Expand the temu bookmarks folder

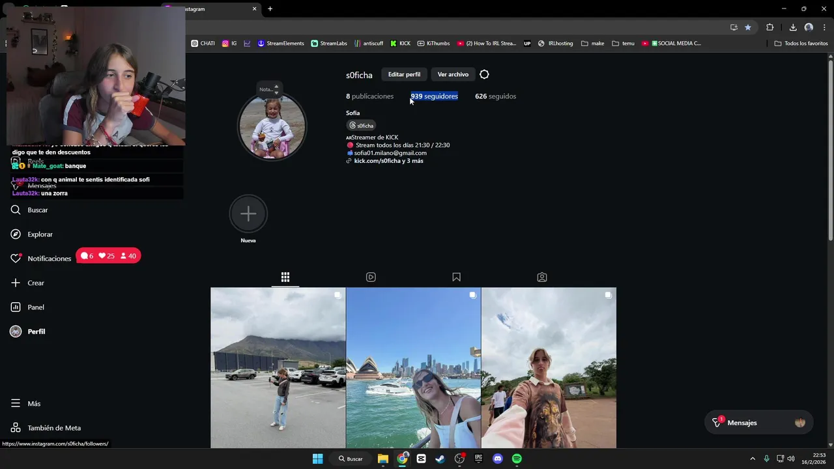[x=623, y=44]
